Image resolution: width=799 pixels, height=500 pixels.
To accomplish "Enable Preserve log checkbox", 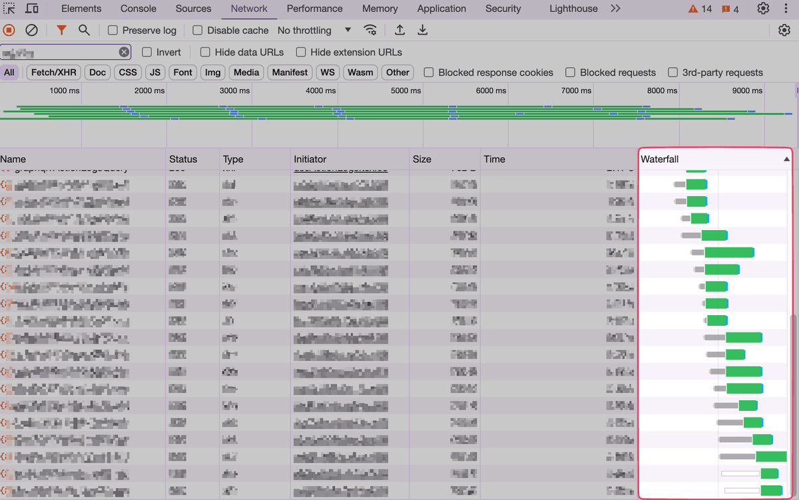I will pyautogui.click(x=113, y=31).
